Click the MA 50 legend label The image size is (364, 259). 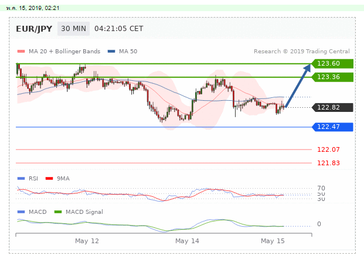click(128, 52)
